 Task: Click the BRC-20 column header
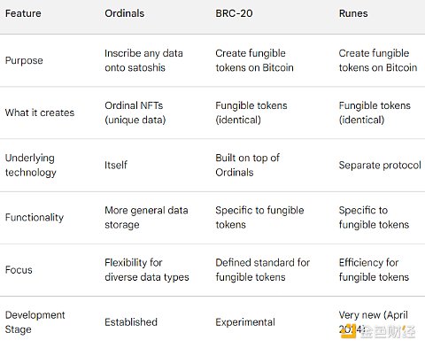tap(234, 13)
